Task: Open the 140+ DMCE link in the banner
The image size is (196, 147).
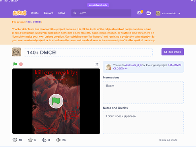Action: 34,22
